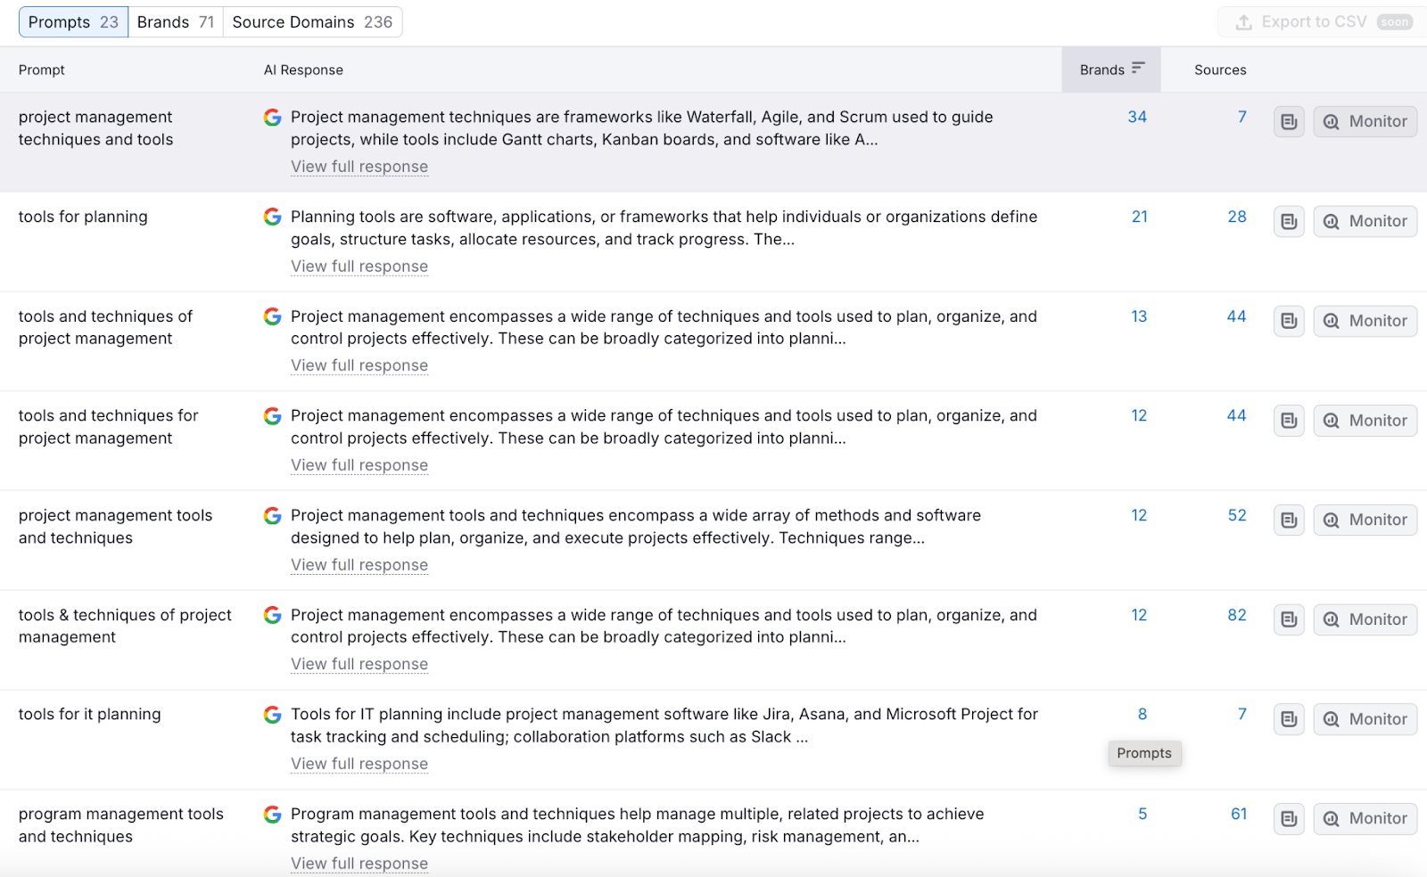Switch to the Brands tab
This screenshot has height=877, width=1427.
175,21
